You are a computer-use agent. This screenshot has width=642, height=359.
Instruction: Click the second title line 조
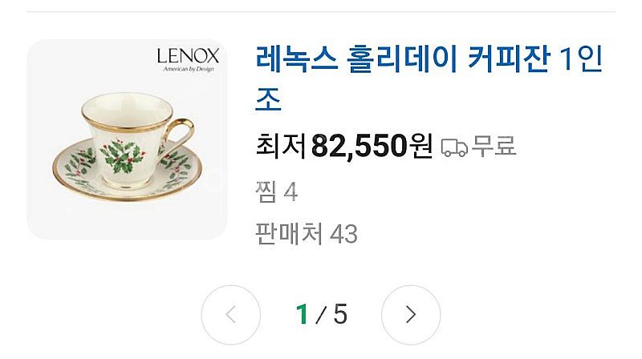[268, 99]
